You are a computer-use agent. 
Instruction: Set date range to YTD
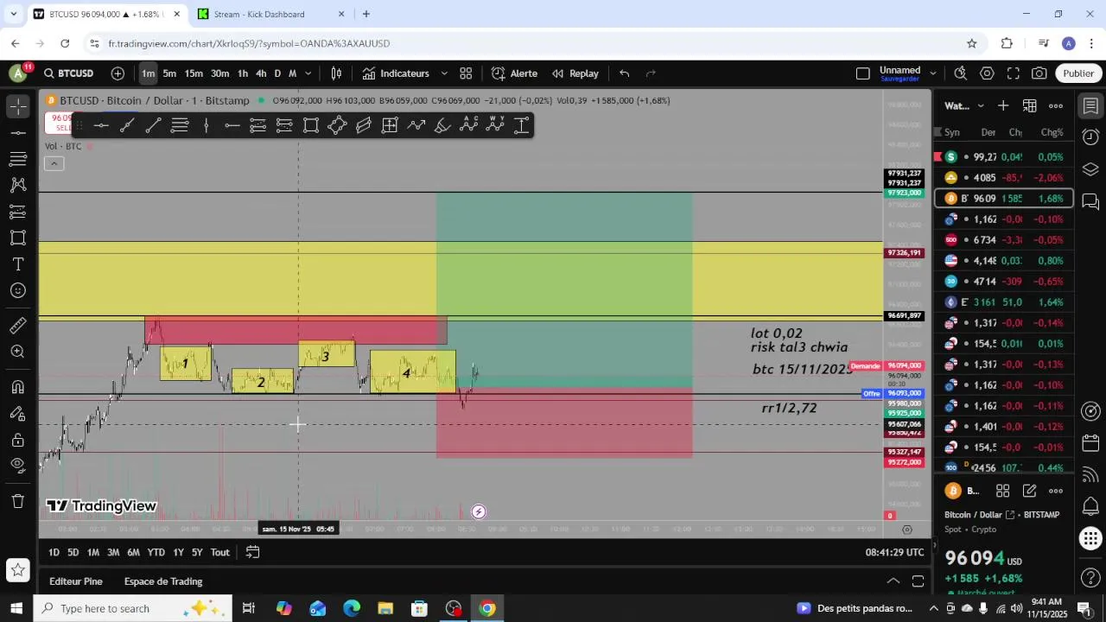pos(156,552)
